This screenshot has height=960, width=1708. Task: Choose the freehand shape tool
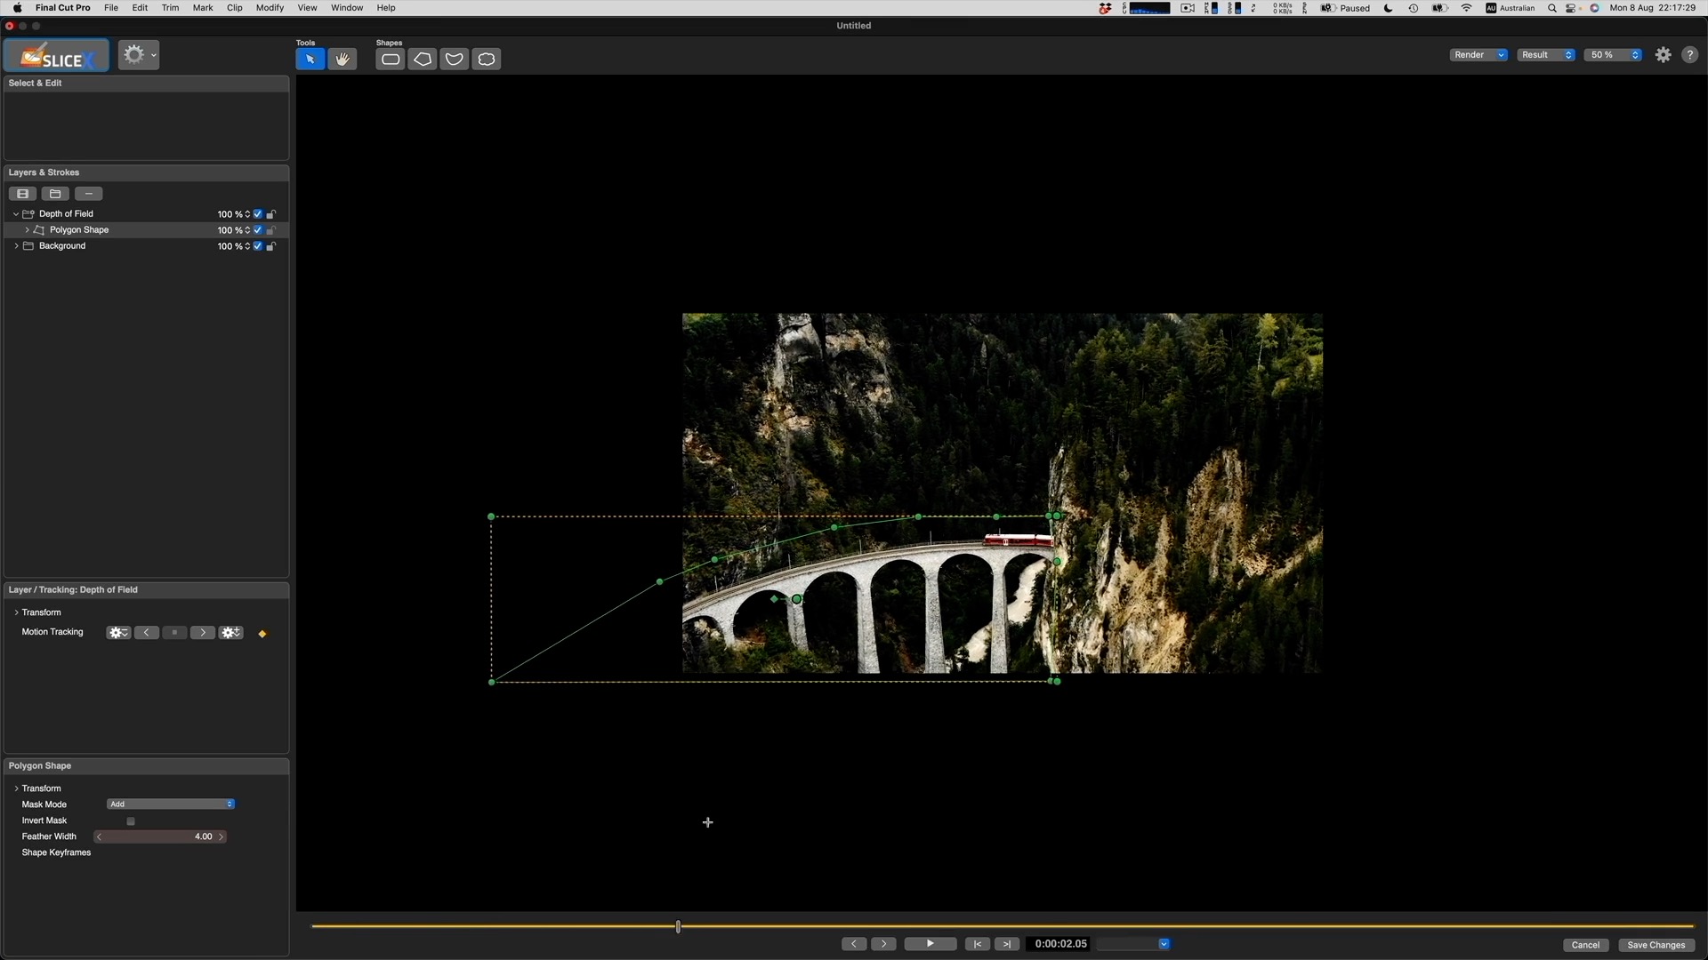tap(486, 60)
